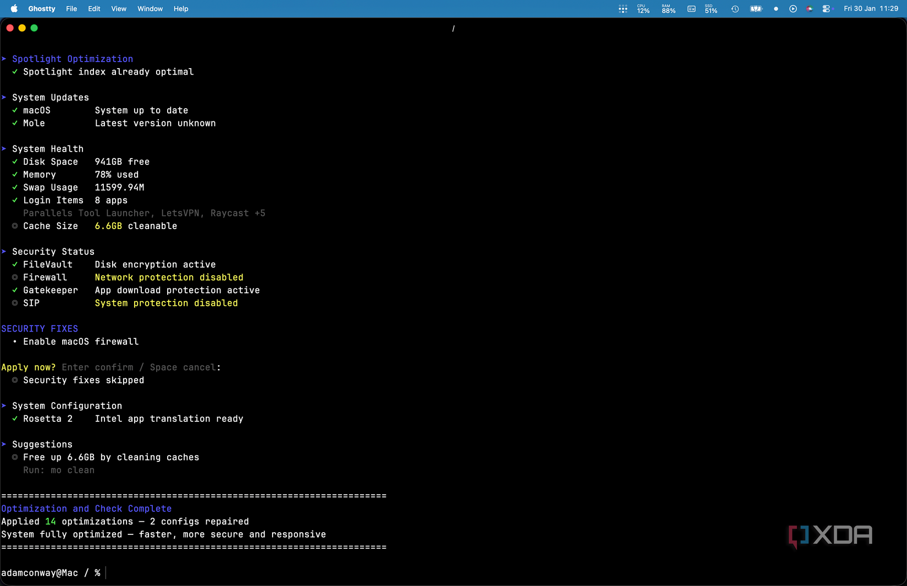
Task: Click 'Disk encryption active' text
Action: [x=155, y=265]
